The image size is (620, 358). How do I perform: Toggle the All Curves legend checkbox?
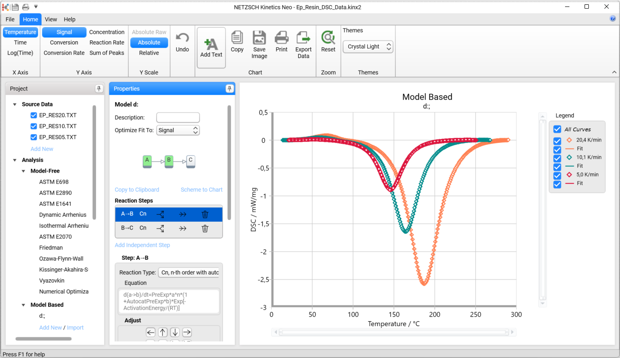pos(557,129)
